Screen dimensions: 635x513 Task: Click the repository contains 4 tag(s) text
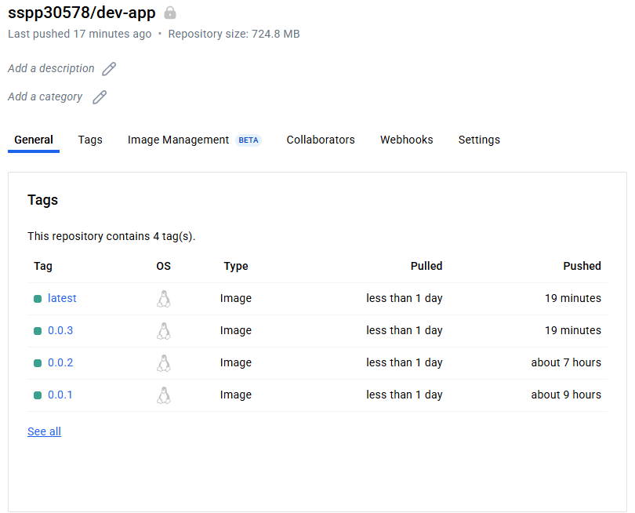(x=111, y=236)
